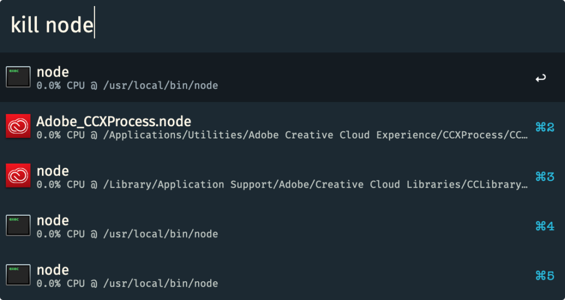The height and width of the screenshot is (300, 565).
Task: Click the ⌘2 shortcut badge
Action: 545,127
